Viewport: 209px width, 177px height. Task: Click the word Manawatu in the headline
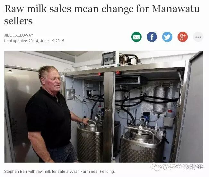(176, 9)
